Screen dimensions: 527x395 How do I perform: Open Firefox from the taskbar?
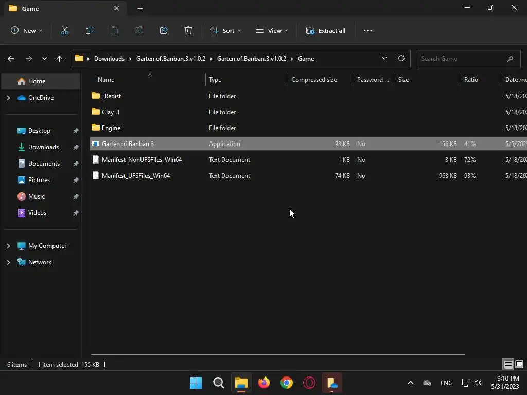[x=264, y=383]
